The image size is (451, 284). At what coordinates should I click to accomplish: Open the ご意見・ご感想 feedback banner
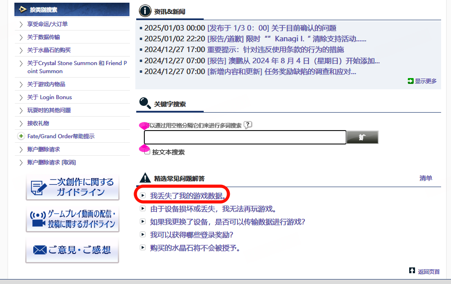coord(72,250)
